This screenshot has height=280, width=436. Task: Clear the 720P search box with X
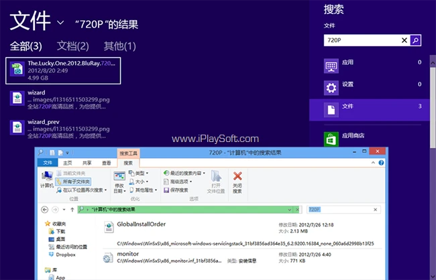tap(404, 41)
